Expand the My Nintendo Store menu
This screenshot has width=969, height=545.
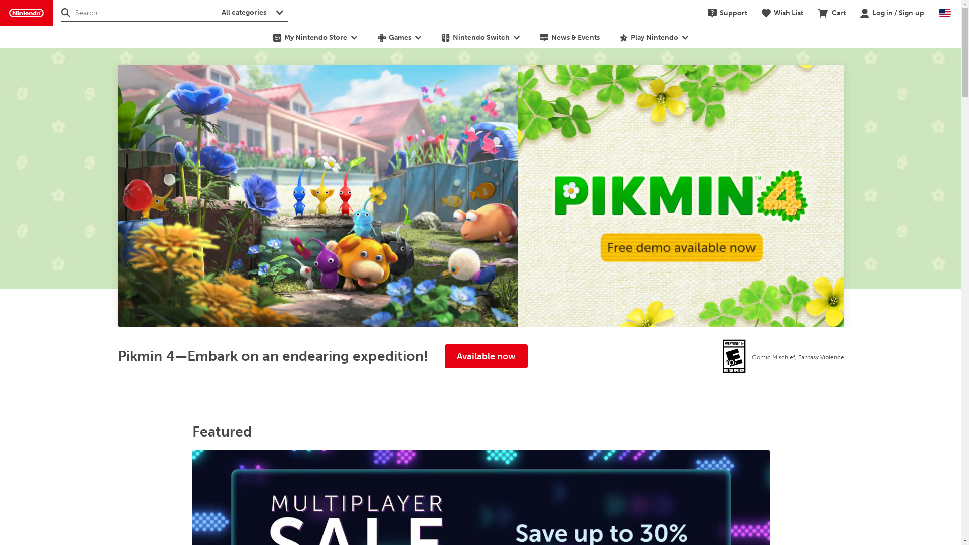coord(315,37)
